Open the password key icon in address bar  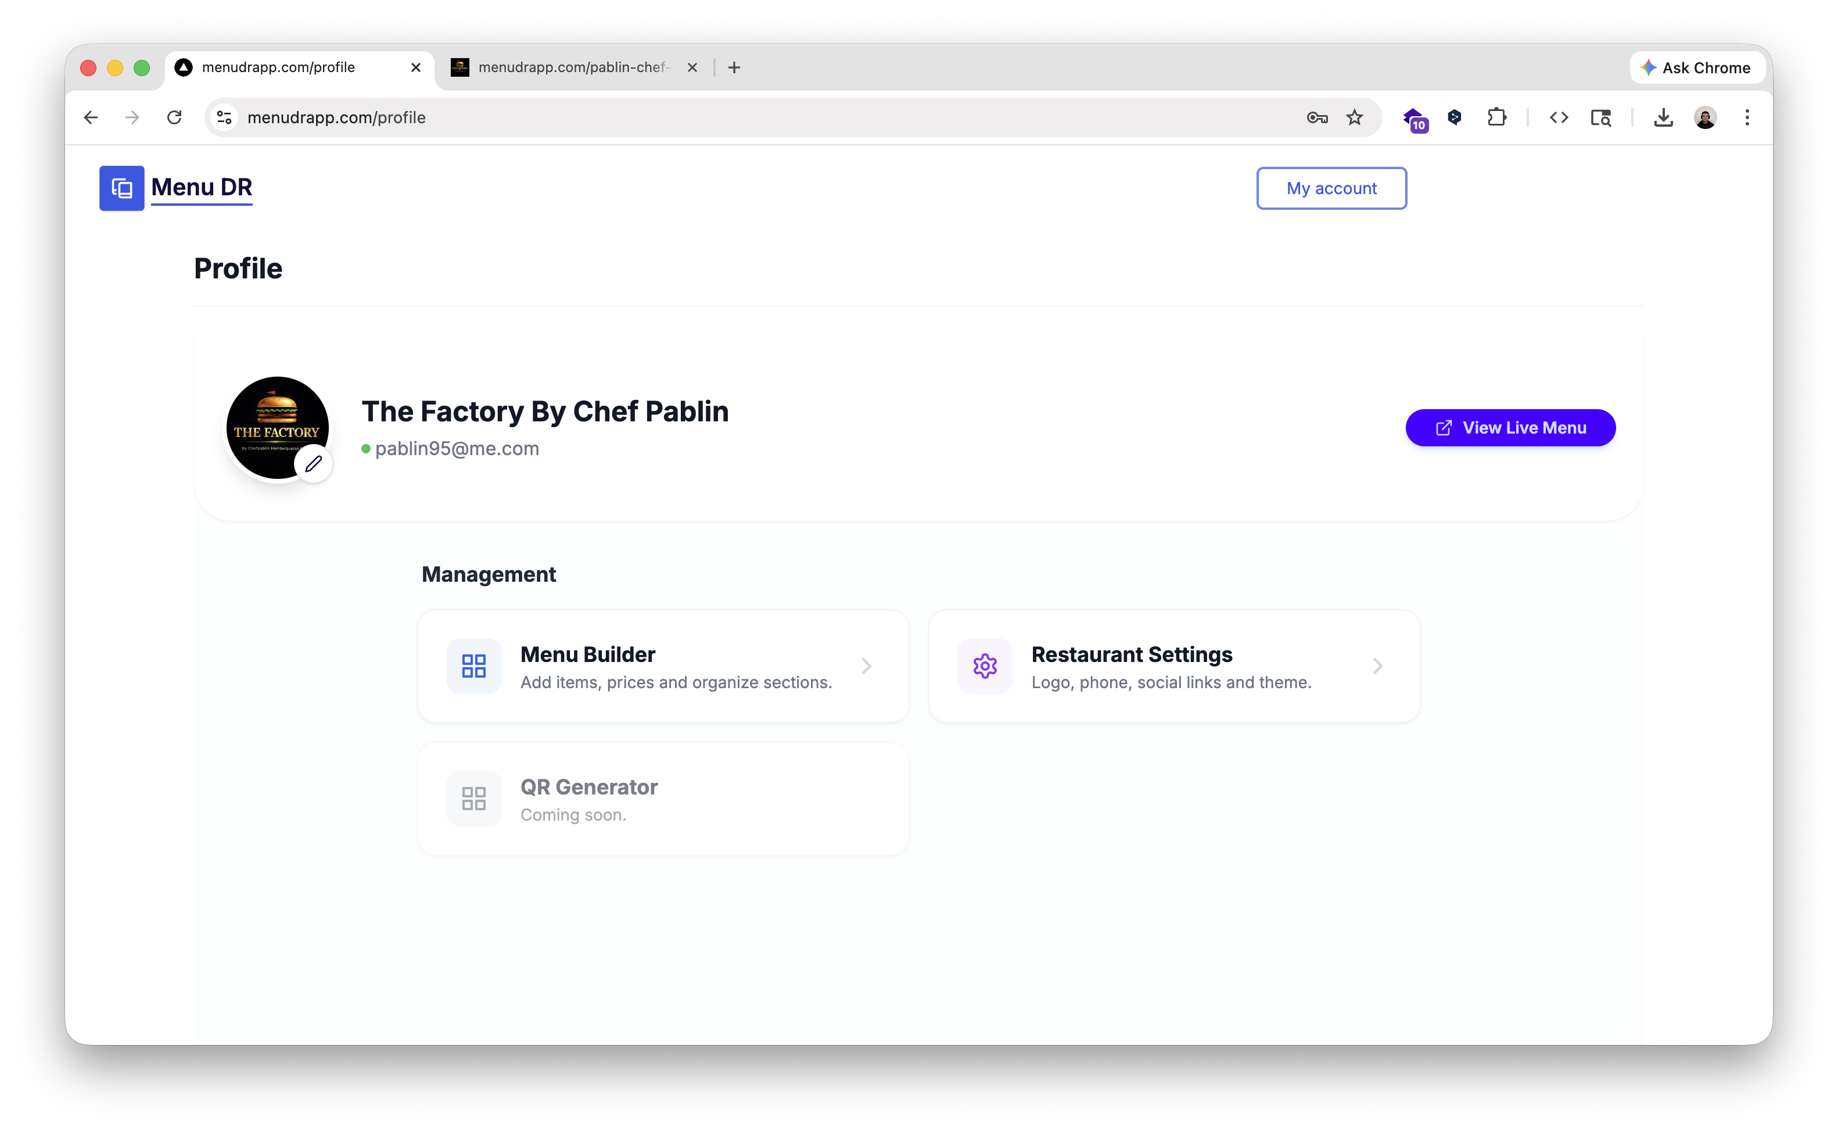click(1317, 117)
